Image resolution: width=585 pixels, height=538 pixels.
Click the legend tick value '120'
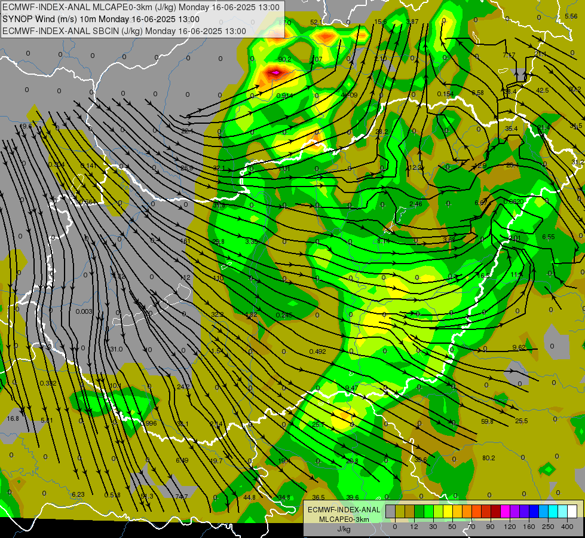[510, 527]
